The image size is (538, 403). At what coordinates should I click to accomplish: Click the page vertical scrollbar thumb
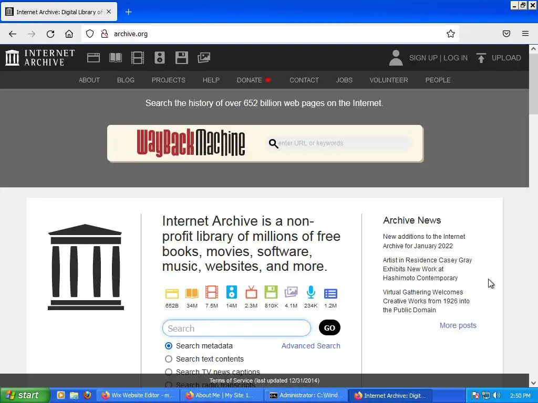[x=534, y=84]
